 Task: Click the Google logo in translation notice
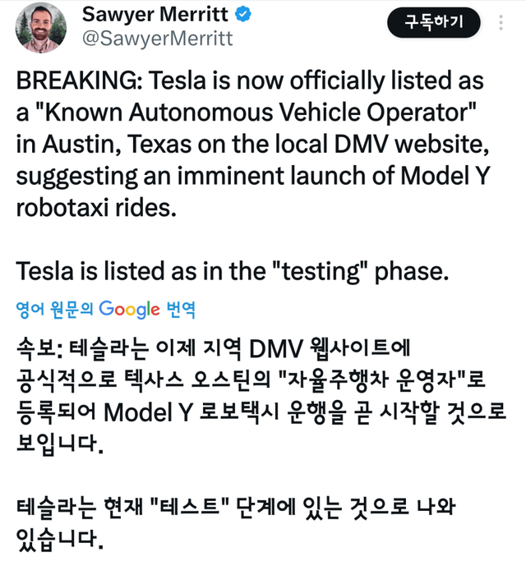click(x=129, y=309)
